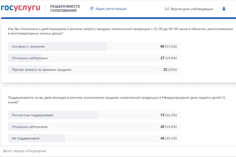Click the question about the 21-00 to 09-00 ban

[118, 31]
